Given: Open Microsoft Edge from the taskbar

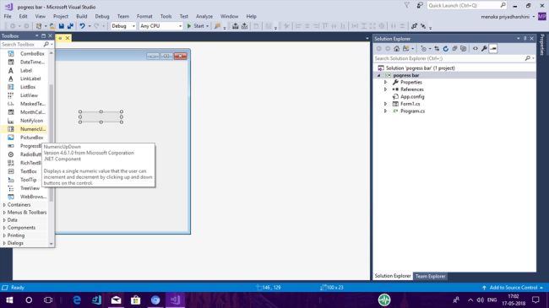Looking at the screenshot, I should pos(77,300).
